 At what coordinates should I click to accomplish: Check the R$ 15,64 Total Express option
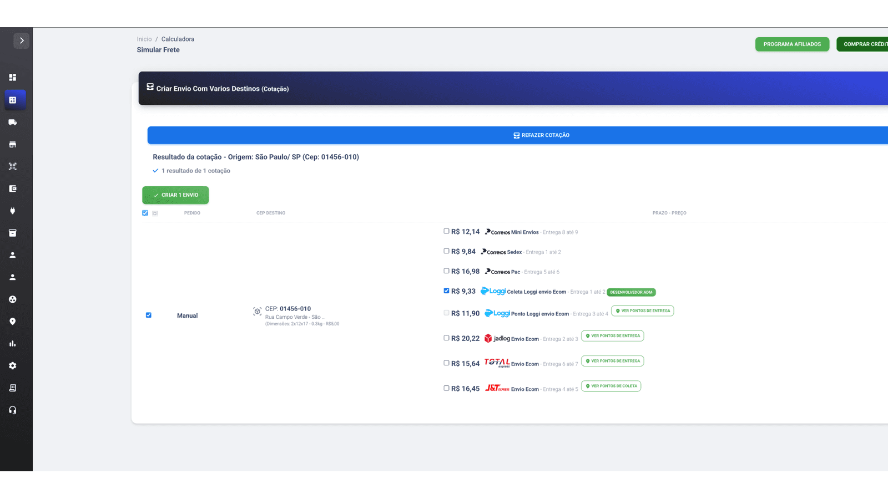pos(446,363)
